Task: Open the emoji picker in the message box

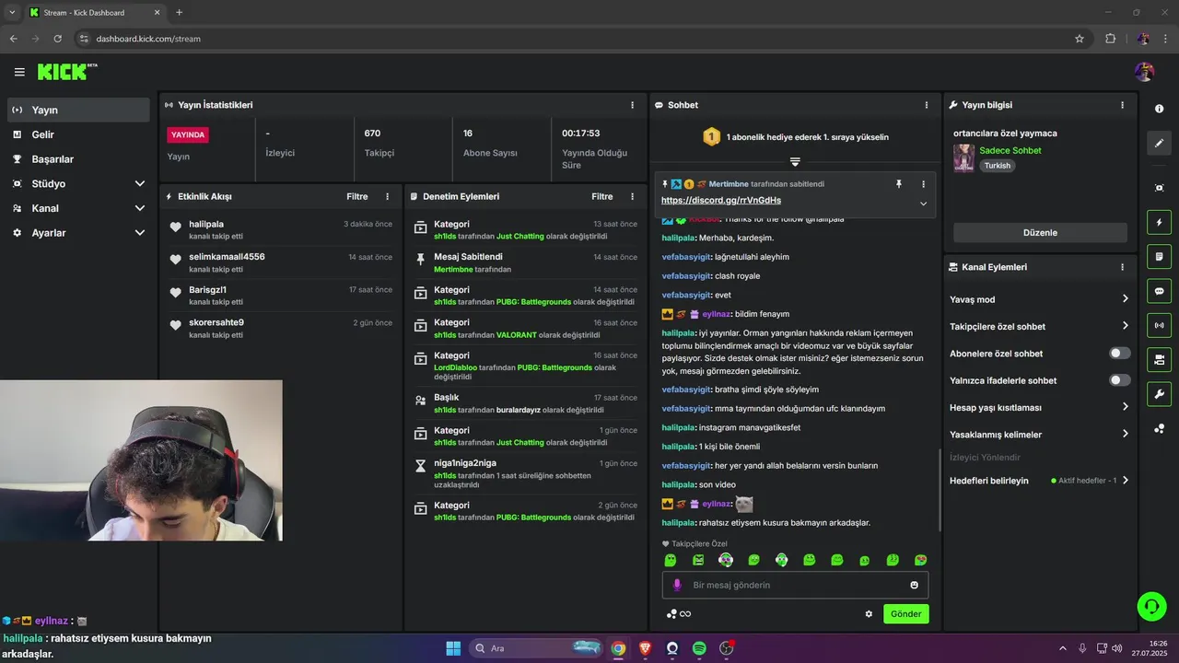Action: (x=915, y=585)
